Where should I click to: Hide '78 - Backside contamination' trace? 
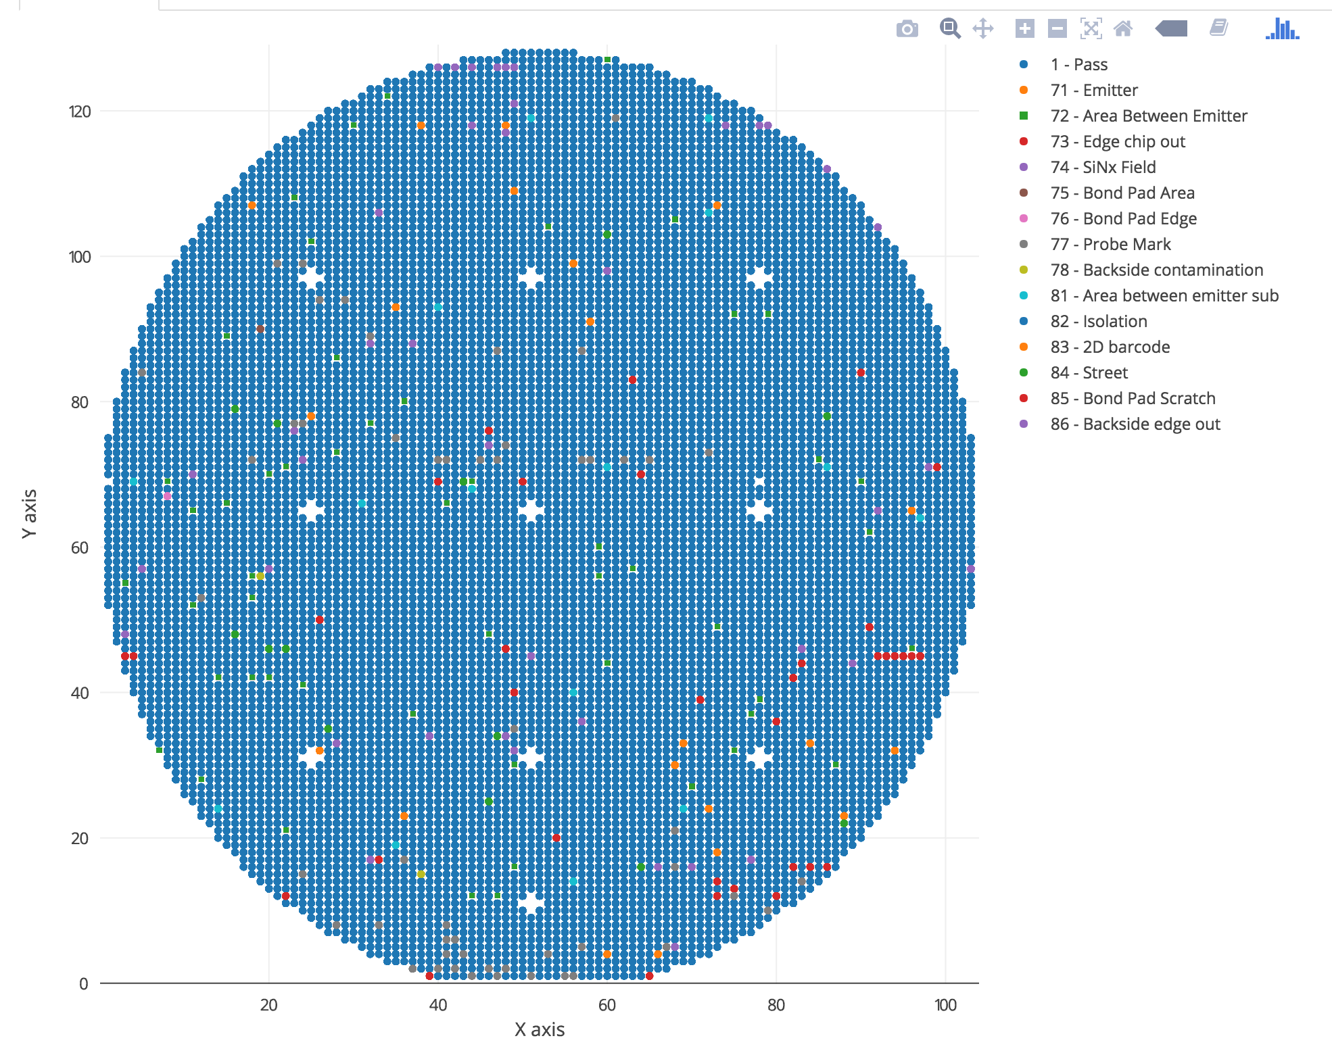tap(1141, 270)
